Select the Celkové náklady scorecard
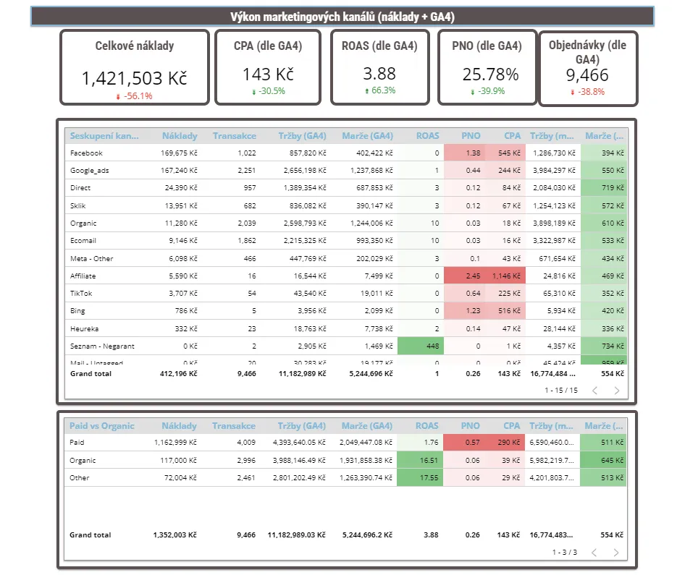 click(135, 67)
